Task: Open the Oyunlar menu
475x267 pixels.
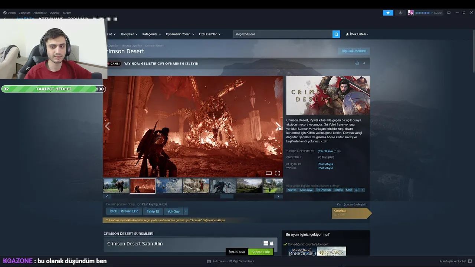Action: point(55,13)
